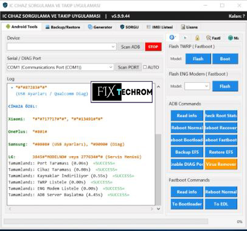Open the Generator tab
This screenshot has height=231, width=247.
click(x=100, y=27)
